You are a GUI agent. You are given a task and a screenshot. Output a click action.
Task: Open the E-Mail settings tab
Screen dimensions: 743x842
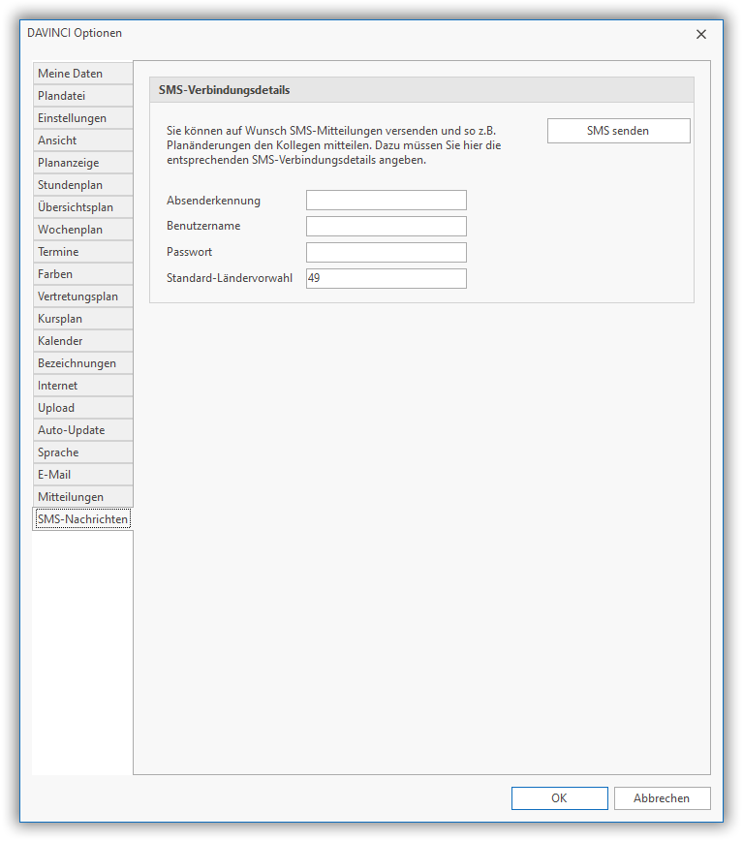[x=82, y=475]
